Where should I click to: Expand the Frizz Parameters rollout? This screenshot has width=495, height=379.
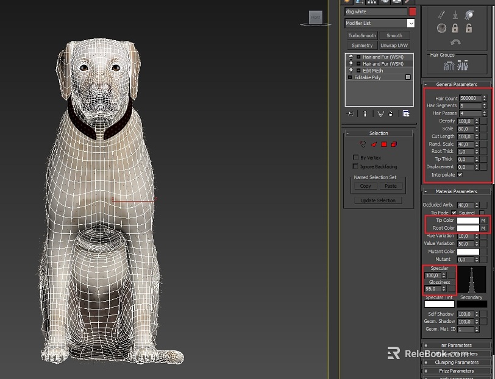click(x=457, y=371)
